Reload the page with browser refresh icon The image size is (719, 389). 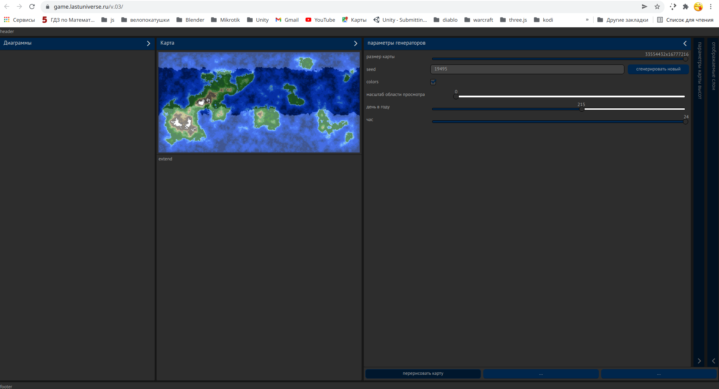[x=32, y=7]
